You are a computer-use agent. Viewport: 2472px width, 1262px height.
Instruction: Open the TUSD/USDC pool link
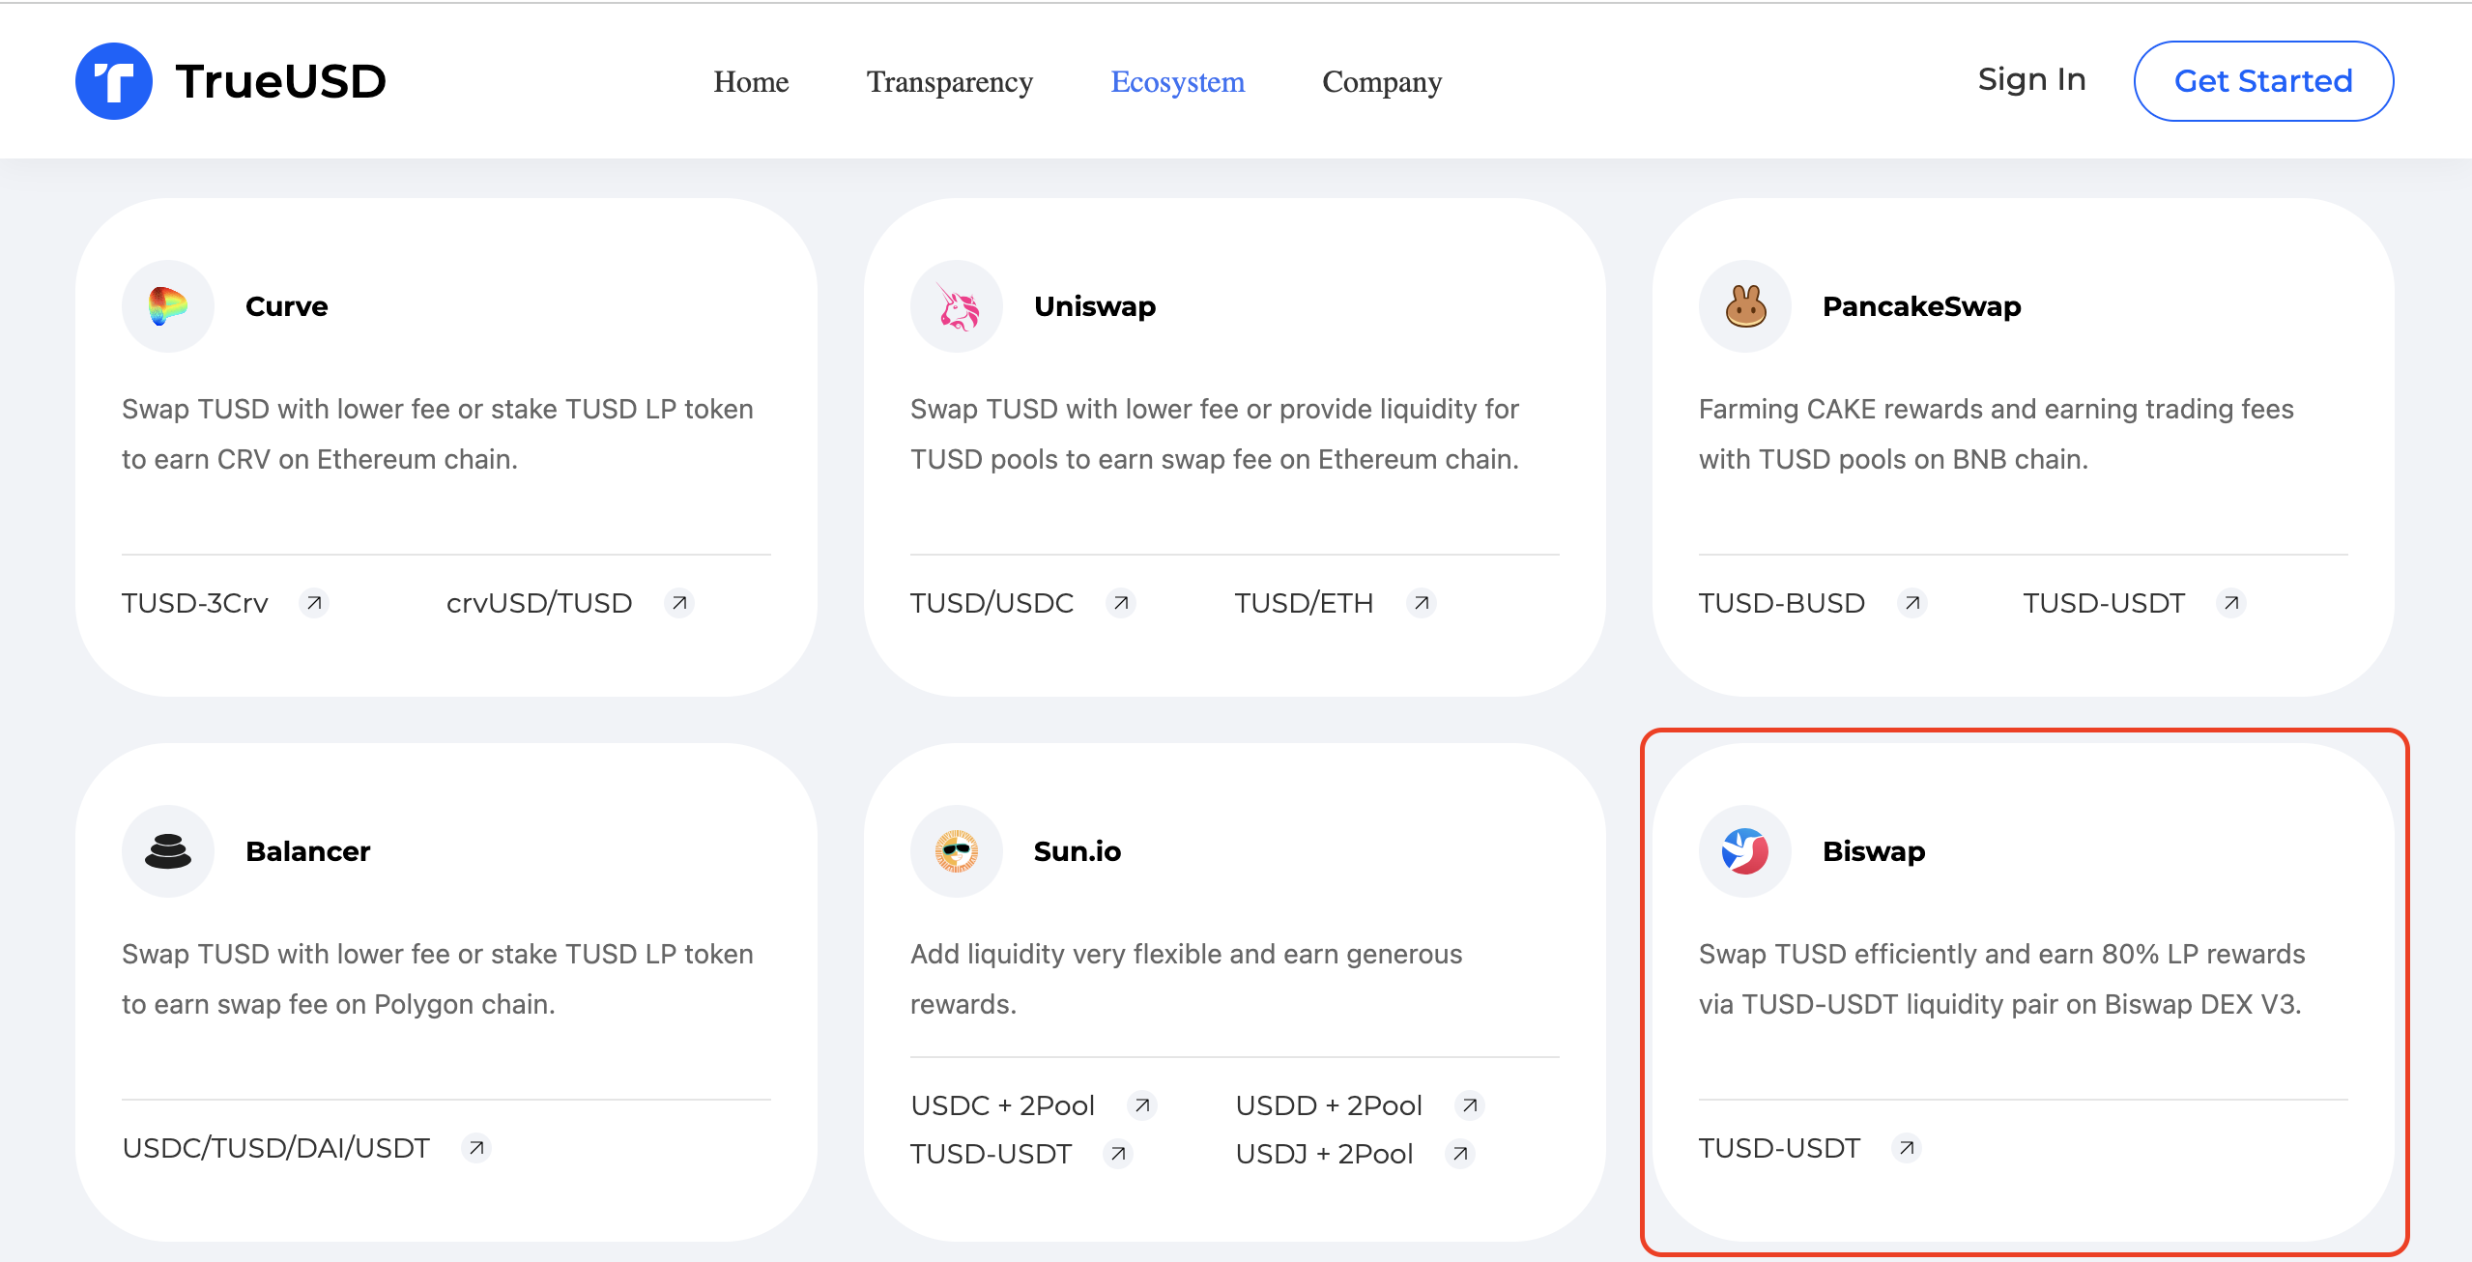992,603
